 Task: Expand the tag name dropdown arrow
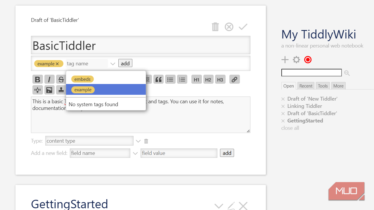click(113, 64)
